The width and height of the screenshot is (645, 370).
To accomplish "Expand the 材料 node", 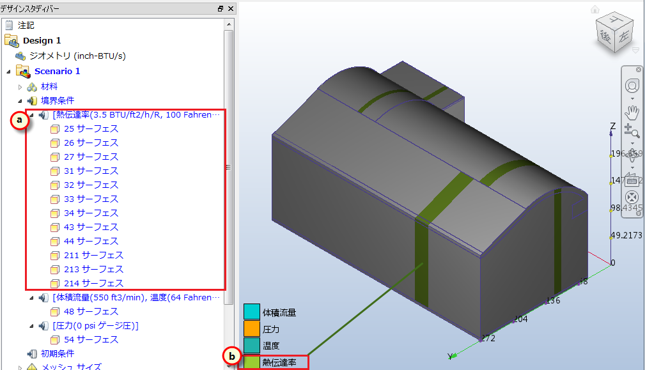I will [20, 87].
